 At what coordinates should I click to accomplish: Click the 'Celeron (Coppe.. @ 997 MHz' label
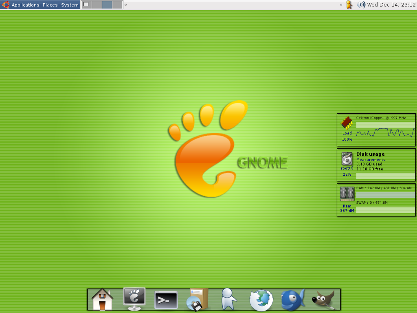pyautogui.click(x=381, y=118)
